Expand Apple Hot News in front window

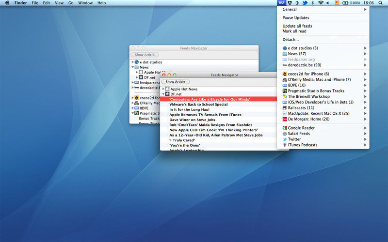coord(163,89)
